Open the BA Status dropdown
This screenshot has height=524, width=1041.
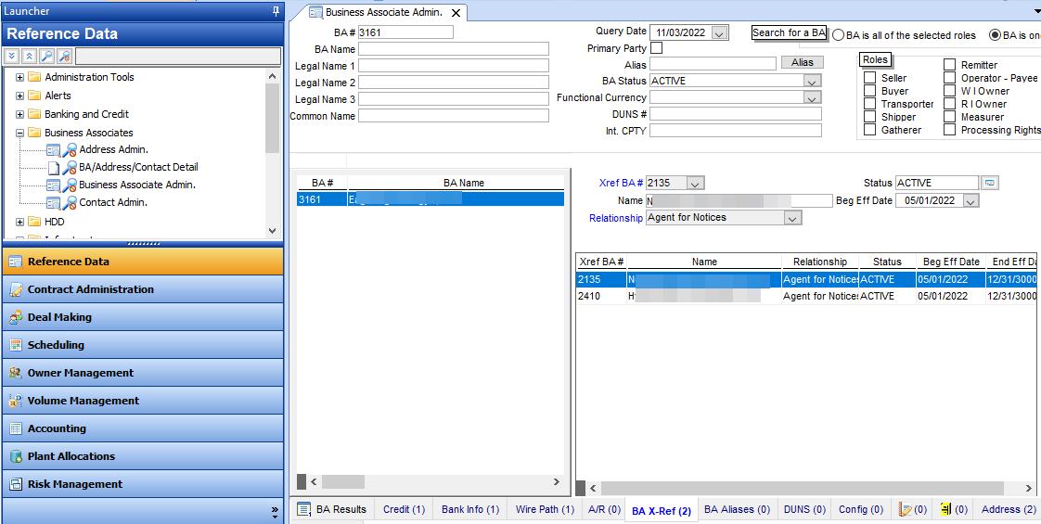(x=812, y=81)
